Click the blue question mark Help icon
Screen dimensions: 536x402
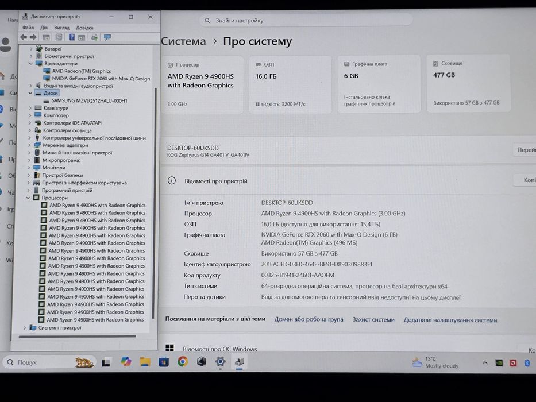[71, 37]
